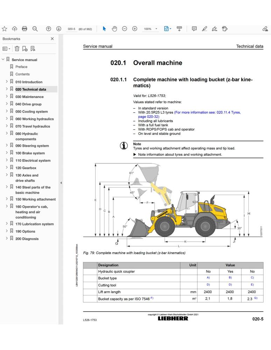Collapse the Service manual bookmark tree
Screen dimensions: 271x350
[x=4, y=60]
